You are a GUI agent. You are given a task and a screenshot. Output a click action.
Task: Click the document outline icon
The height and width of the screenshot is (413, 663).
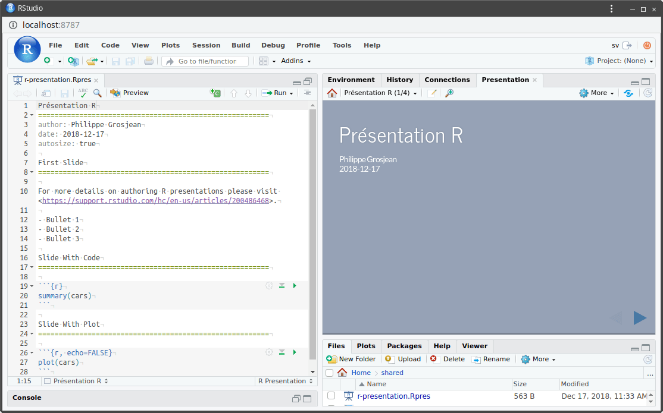coord(308,93)
